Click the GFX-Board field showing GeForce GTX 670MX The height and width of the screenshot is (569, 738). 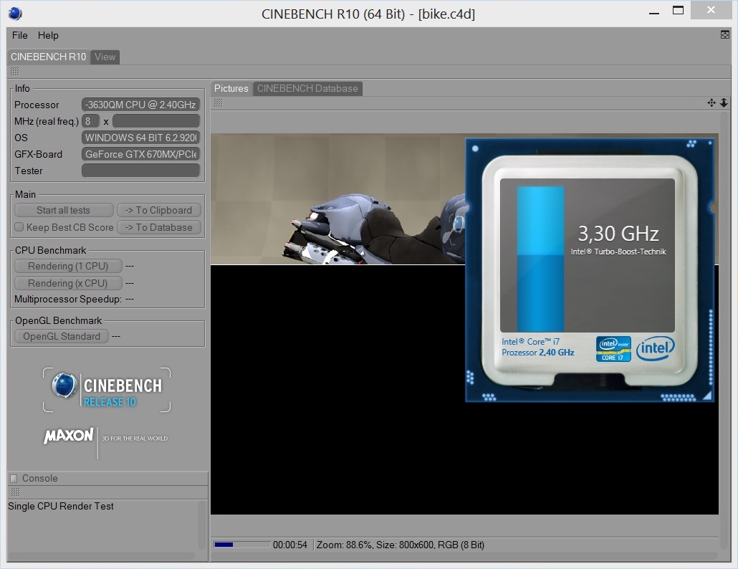point(140,154)
